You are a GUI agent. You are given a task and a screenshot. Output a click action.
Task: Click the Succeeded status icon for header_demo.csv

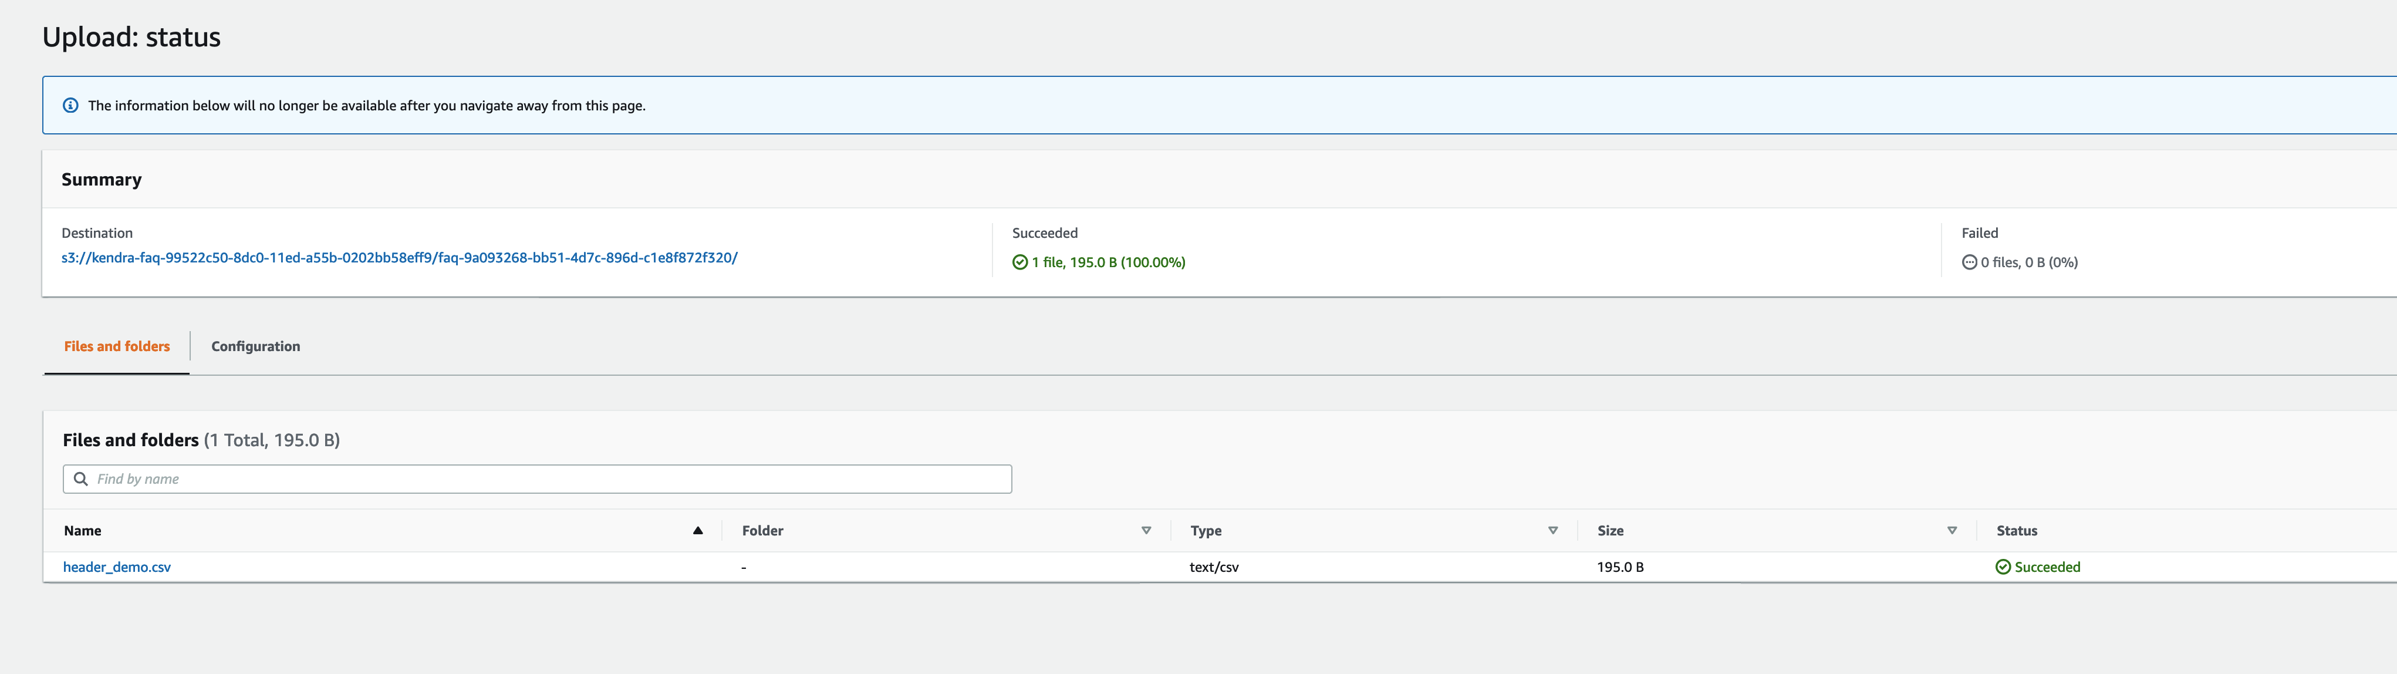[x=2003, y=567]
